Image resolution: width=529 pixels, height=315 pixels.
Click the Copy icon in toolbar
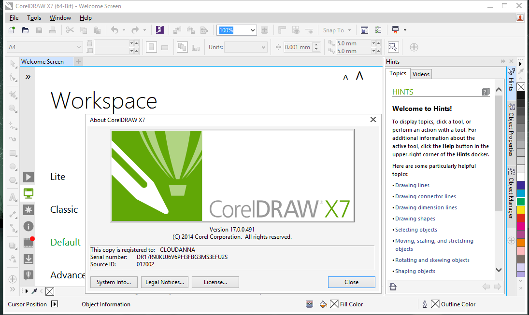point(83,30)
